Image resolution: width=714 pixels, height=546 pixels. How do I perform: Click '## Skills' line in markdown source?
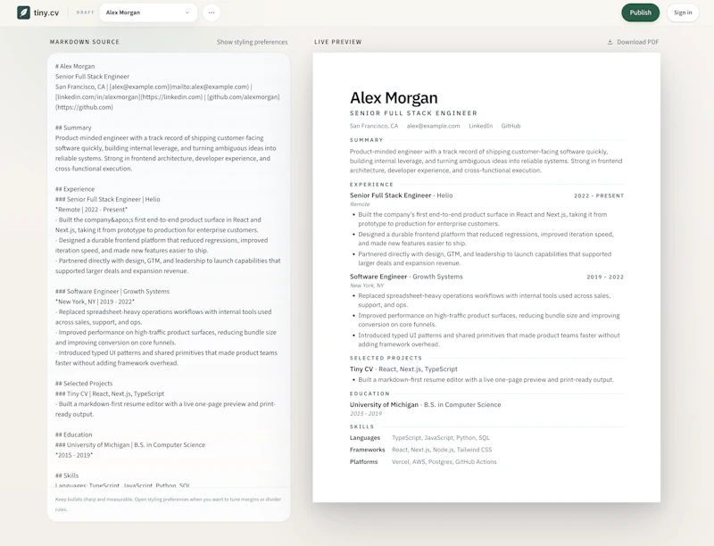(67, 476)
